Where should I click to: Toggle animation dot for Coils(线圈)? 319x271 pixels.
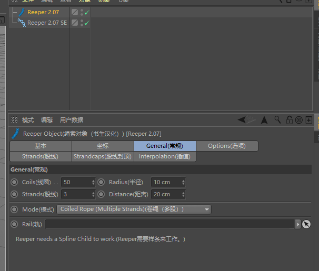point(14,182)
